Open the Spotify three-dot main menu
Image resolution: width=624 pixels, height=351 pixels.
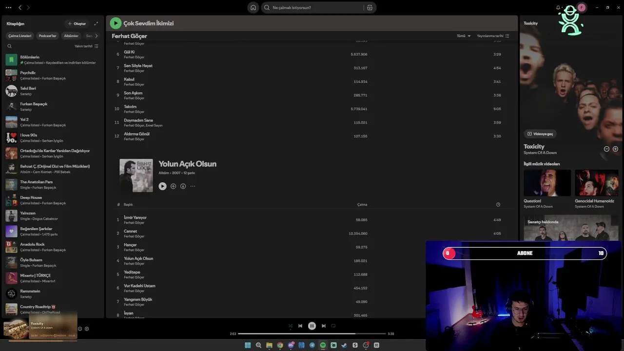click(8, 7)
